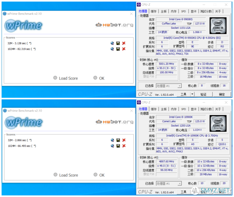The image size is (234, 197).
Task: Open the 测试分数 tab in the 10900K CPU-Z
Action: click(206, 109)
